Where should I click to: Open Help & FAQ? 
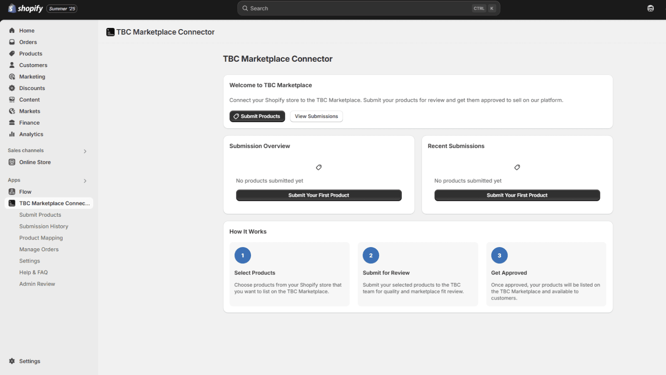[x=34, y=272]
